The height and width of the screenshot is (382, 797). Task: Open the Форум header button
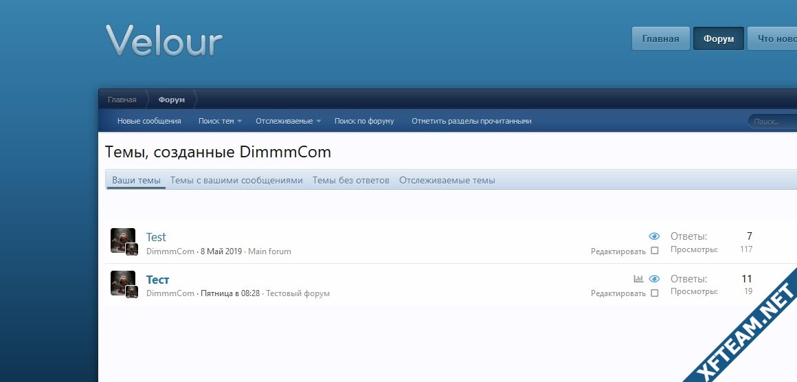coord(719,38)
